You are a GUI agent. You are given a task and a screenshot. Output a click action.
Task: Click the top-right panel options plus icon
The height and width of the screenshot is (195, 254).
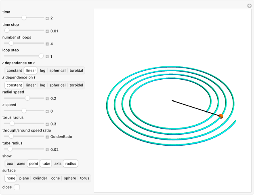(x=249, y=6)
